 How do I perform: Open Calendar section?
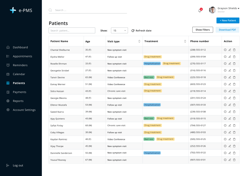click(19, 74)
